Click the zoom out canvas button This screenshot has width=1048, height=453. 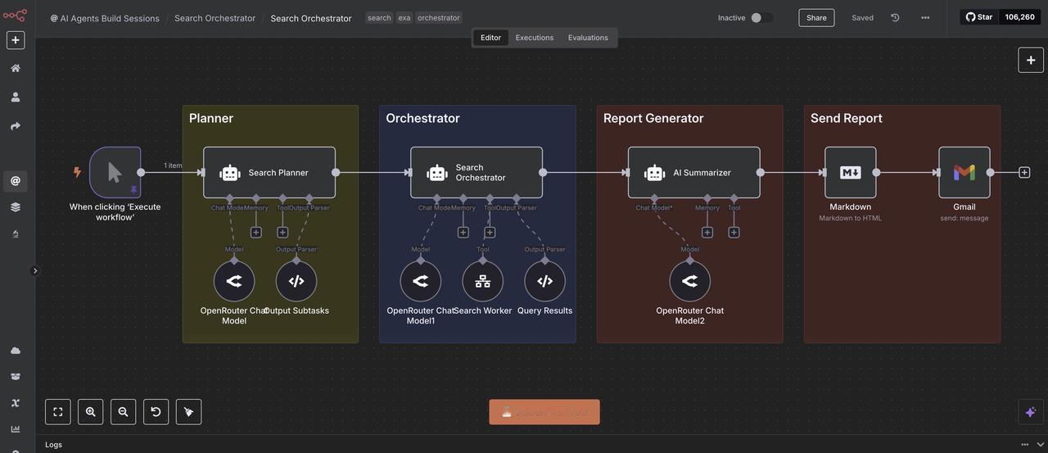(123, 411)
